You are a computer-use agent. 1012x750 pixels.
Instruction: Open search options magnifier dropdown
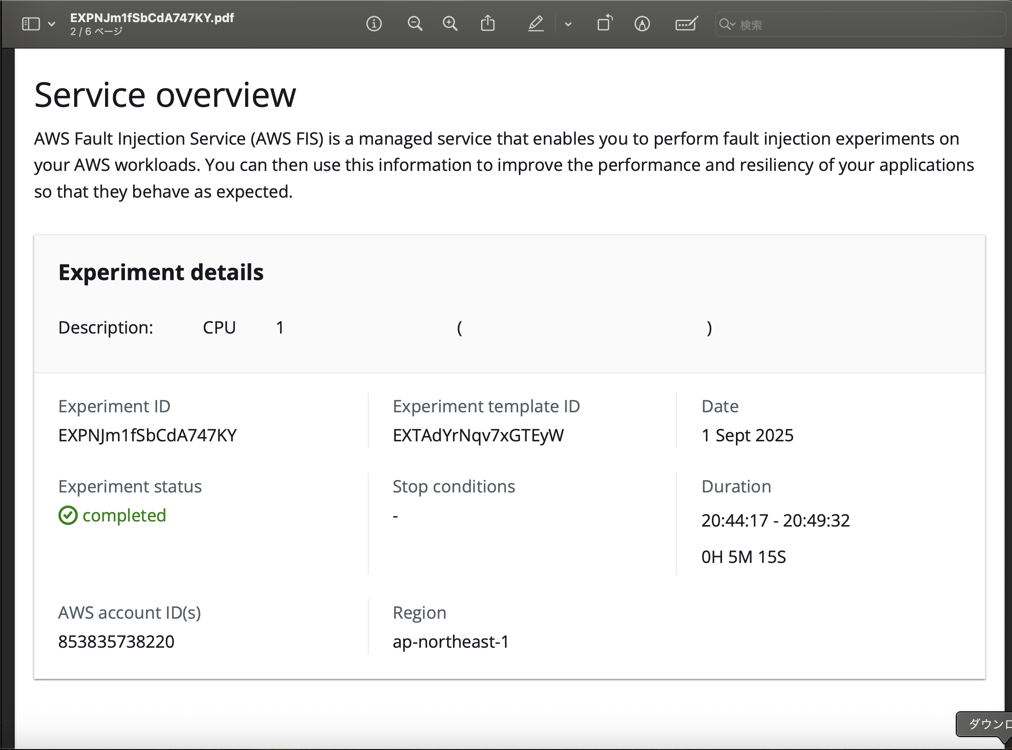point(727,24)
